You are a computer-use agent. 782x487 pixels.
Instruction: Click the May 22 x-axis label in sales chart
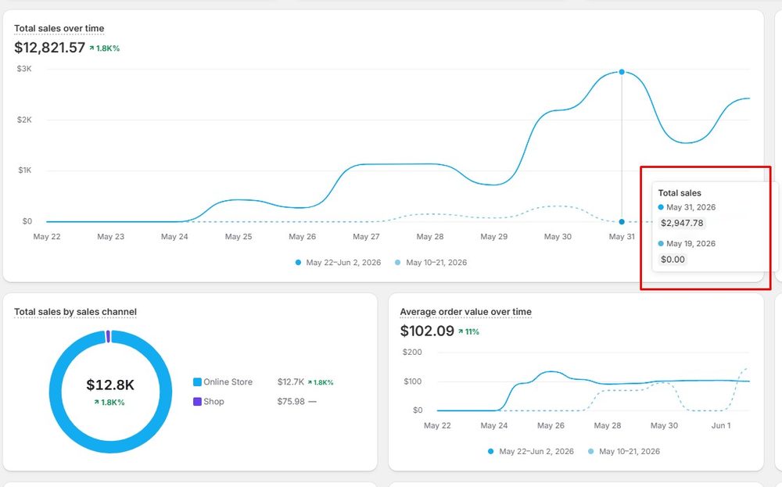47,237
